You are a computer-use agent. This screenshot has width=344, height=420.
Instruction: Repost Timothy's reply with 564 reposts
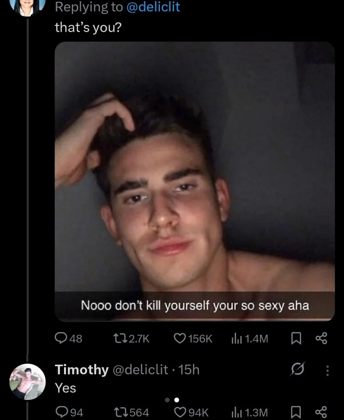[x=131, y=412]
